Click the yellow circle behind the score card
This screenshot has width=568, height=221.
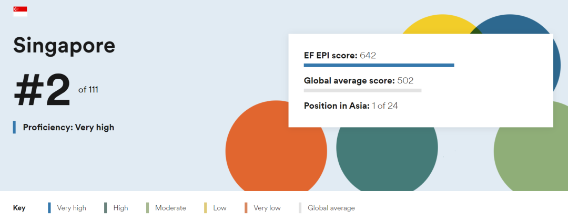(437, 25)
